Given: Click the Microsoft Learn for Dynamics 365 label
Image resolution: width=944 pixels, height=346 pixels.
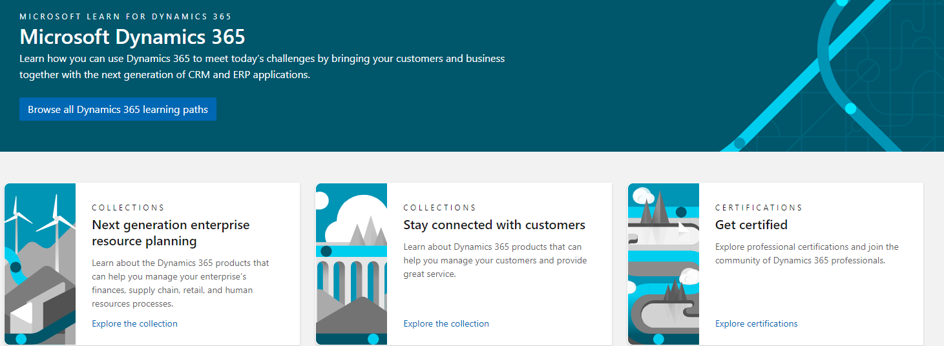Looking at the screenshot, I should (125, 16).
